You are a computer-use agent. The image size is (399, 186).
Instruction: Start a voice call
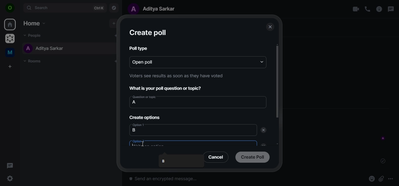tap(367, 9)
